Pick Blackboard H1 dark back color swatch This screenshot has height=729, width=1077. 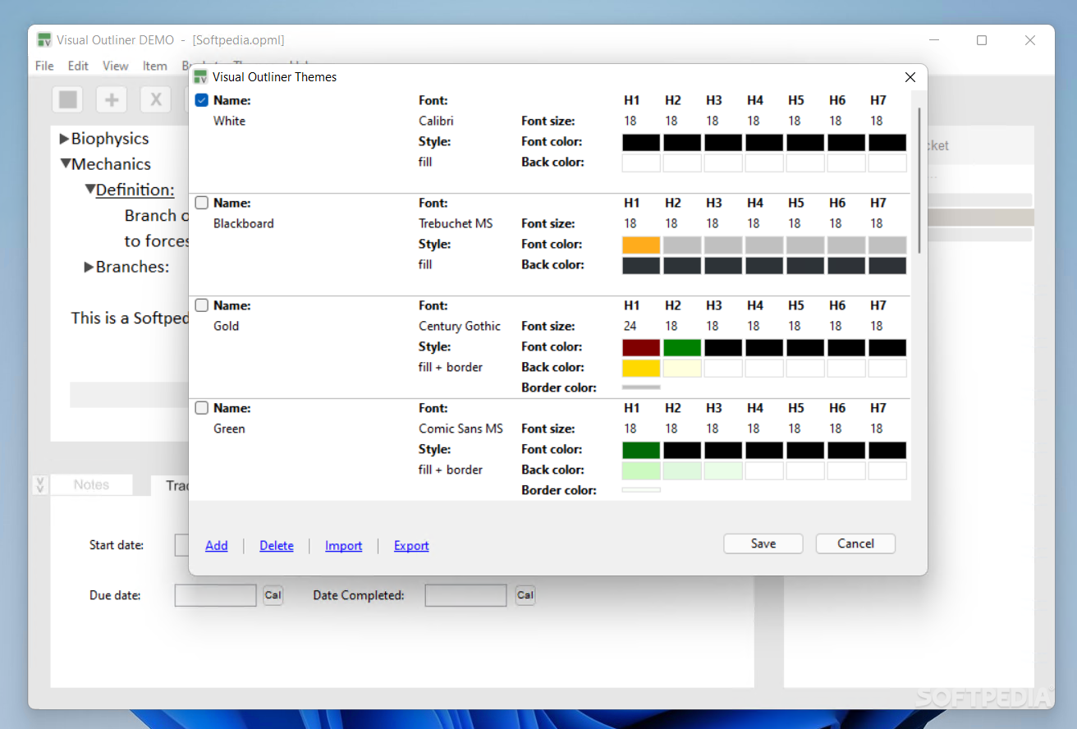point(641,265)
